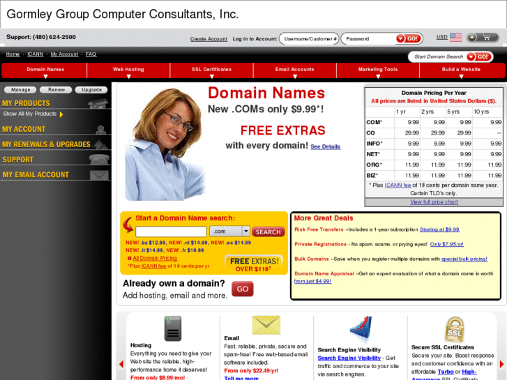Open the View full price chart link
Viewport: 507px width, 380px height.
[x=434, y=202]
